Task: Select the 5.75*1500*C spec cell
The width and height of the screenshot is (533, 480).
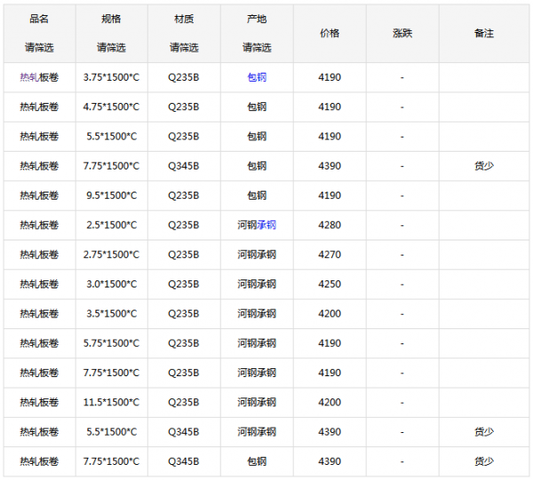Action: (111, 343)
